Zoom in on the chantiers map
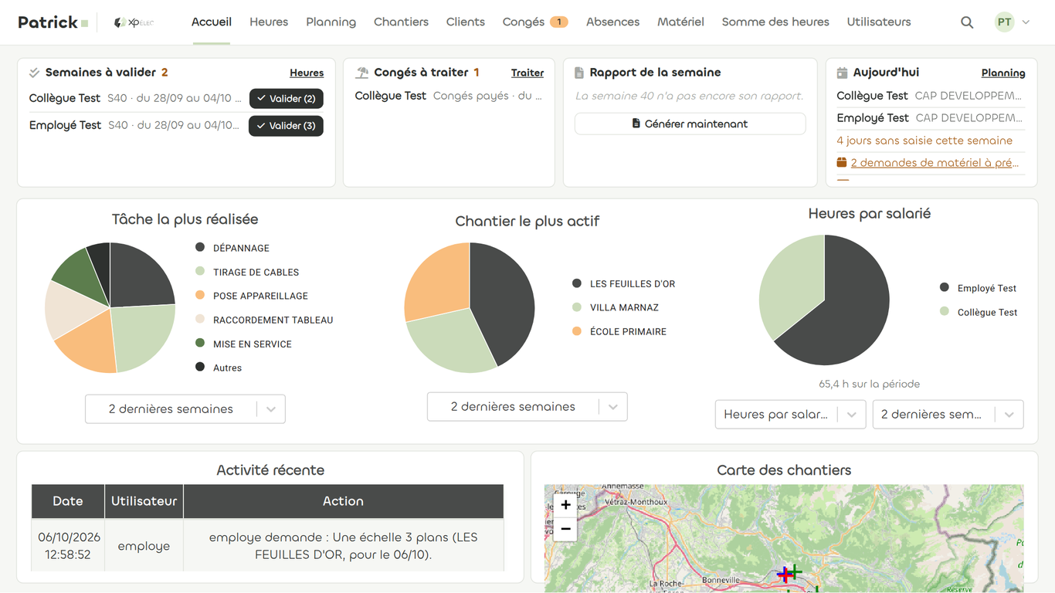The image size is (1055, 593). coord(565,505)
